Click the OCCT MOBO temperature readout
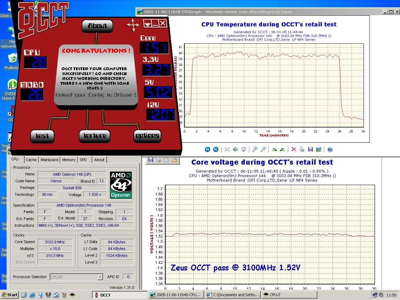The height and width of the screenshot is (300, 400). pyautogui.click(x=32, y=95)
